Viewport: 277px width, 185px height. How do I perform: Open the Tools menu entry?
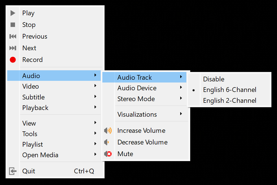coord(30,134)
